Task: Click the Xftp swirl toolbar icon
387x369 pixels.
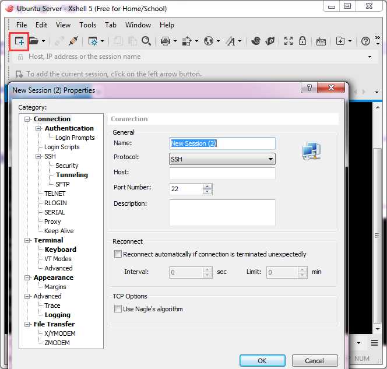Action: tap(256, 41)
